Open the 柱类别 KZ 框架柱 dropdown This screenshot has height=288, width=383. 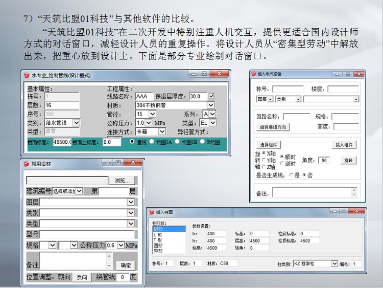click(334, 263)
